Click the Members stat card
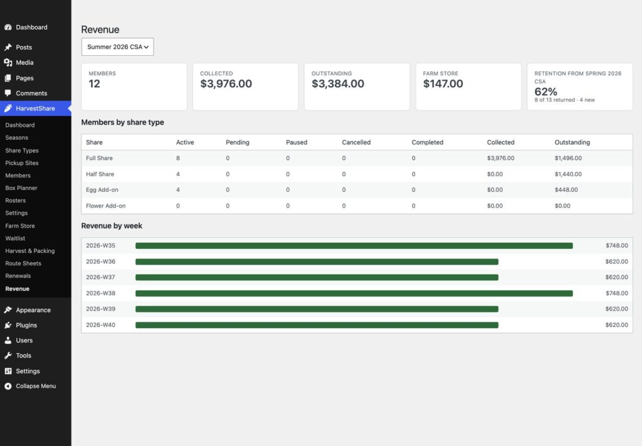Image resolution: width=642 pixels, height=446 pixels. [x=134, y=87]
